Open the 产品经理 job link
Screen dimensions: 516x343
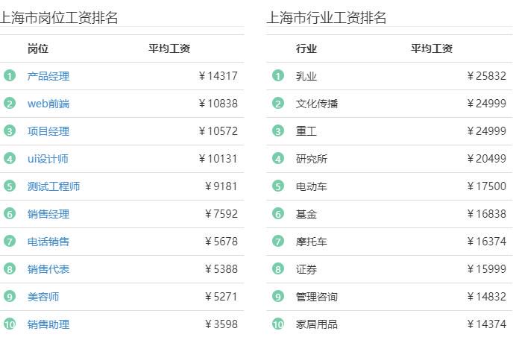click(x=48, y=76)
